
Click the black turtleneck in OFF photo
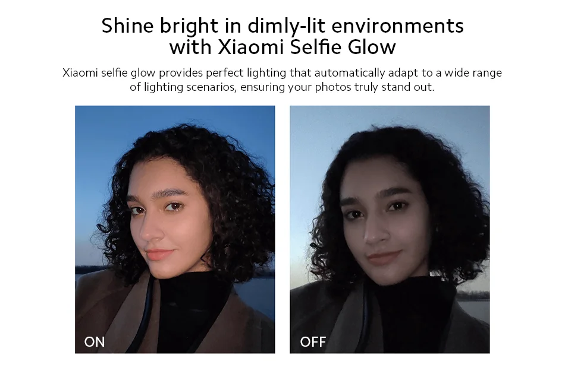click(x=407, y=313)
